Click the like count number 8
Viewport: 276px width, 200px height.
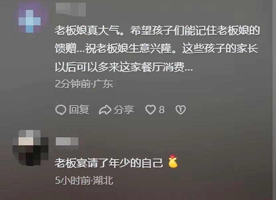(x=162, y=110)
